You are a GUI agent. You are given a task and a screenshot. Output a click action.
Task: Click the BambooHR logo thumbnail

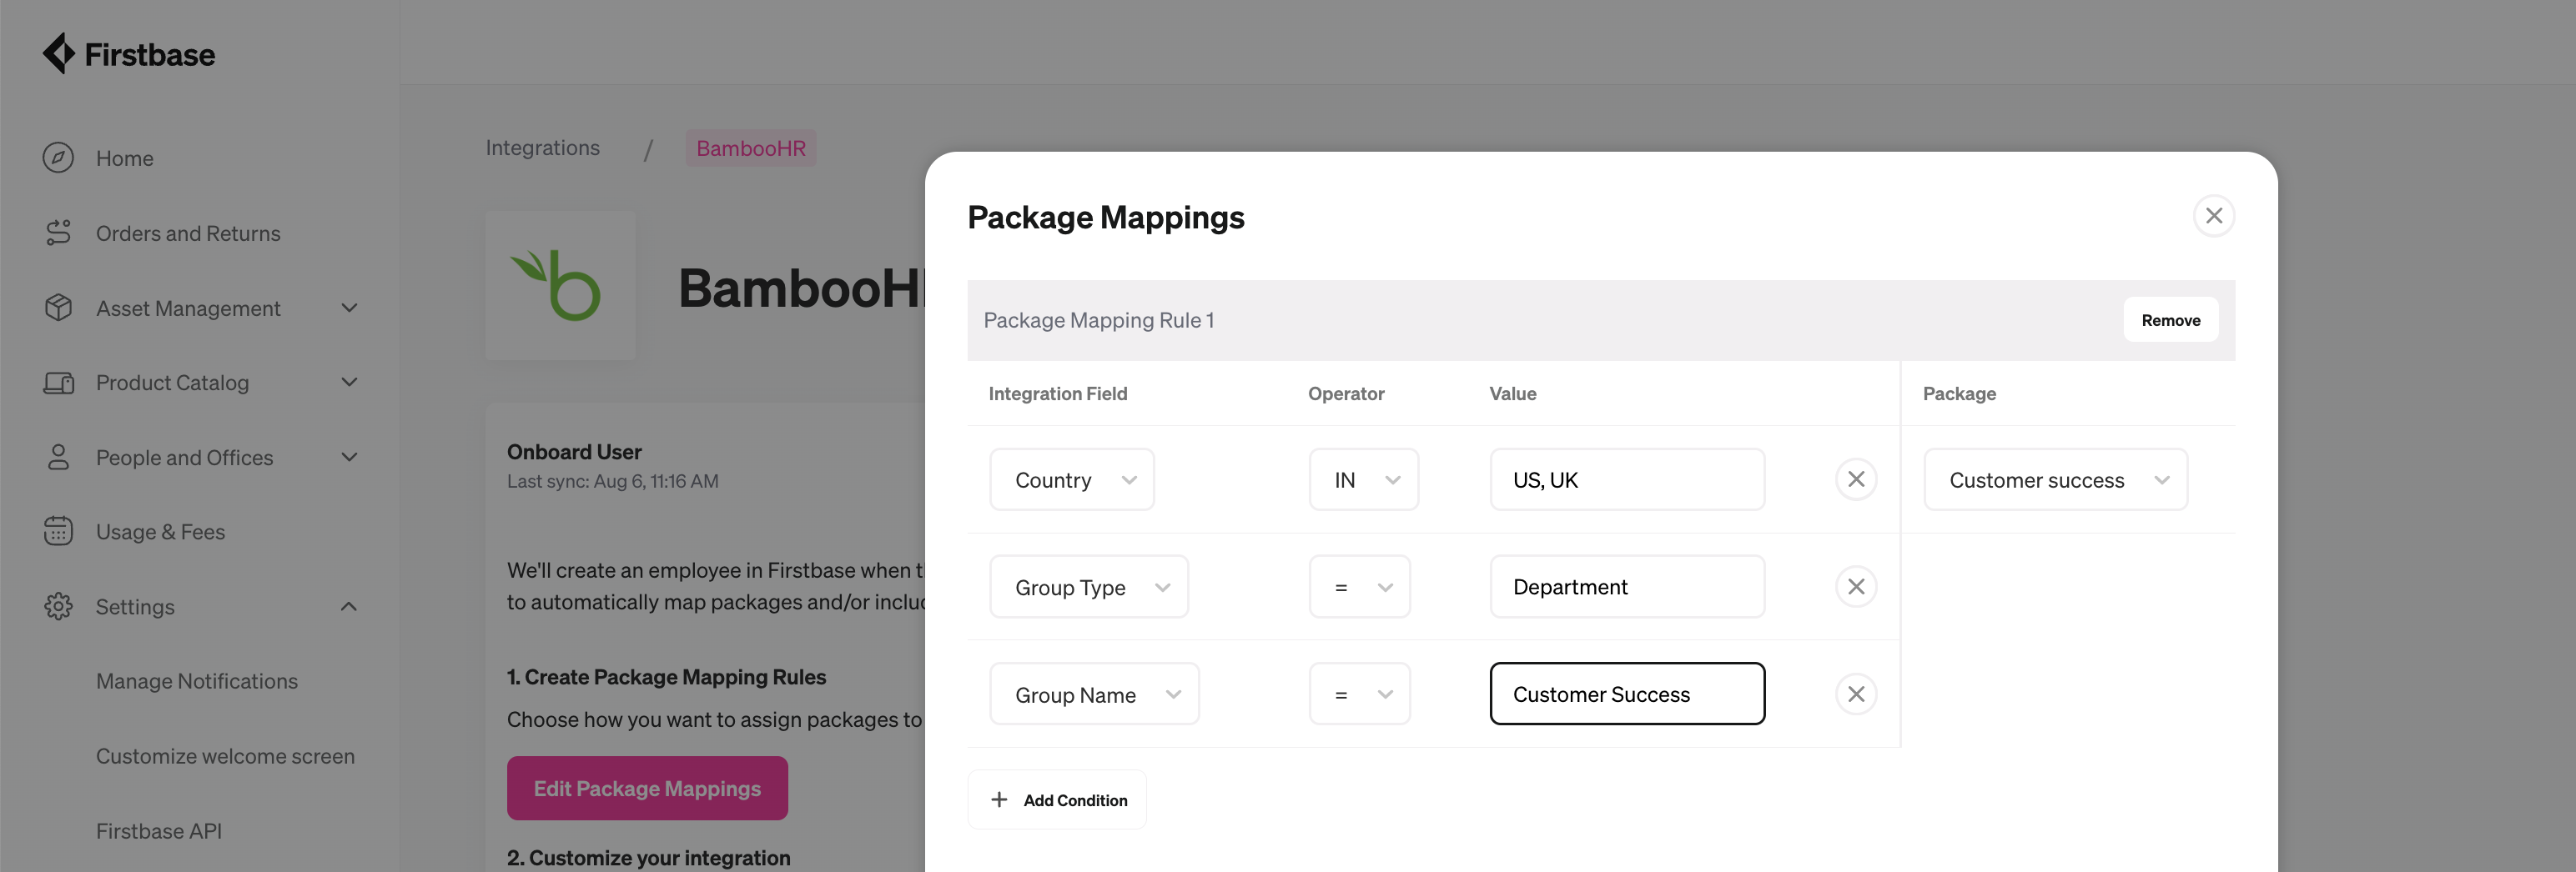[560, 286]
